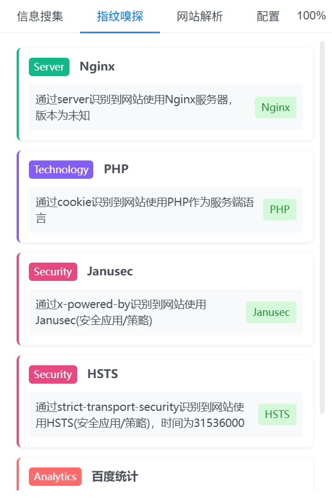Click the light green Janusec tag
Image resolution: width=332 pixels, height=498 pixels.
271,312
